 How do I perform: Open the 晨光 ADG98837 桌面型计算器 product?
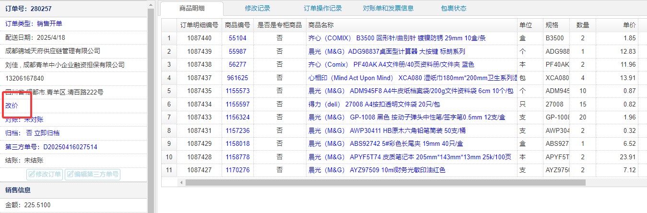point(387,51)
